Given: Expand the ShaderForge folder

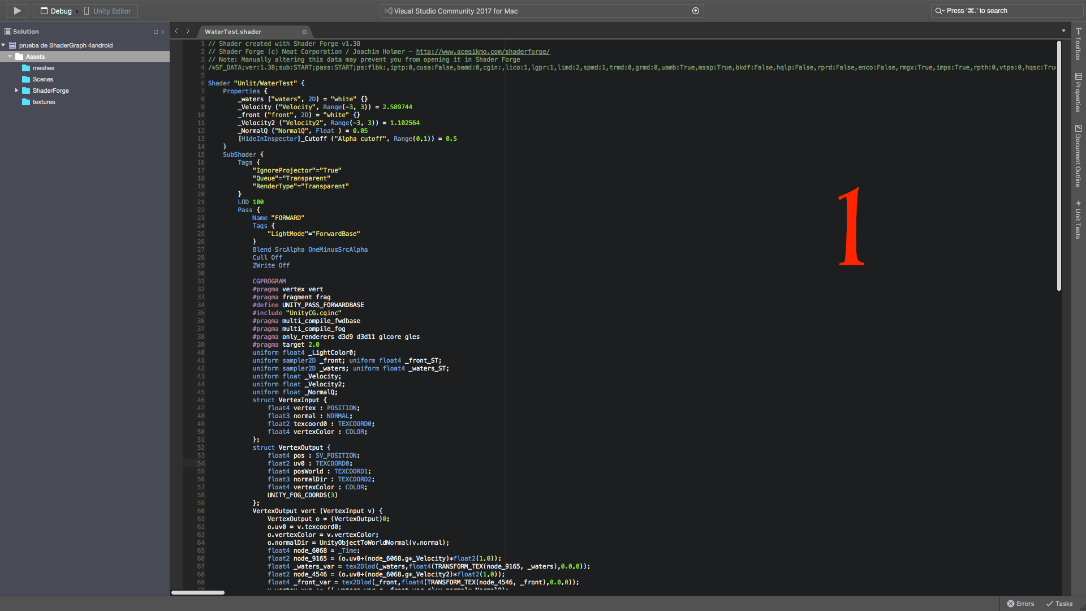Looking at the screenshot, I should tap(16, 91).
